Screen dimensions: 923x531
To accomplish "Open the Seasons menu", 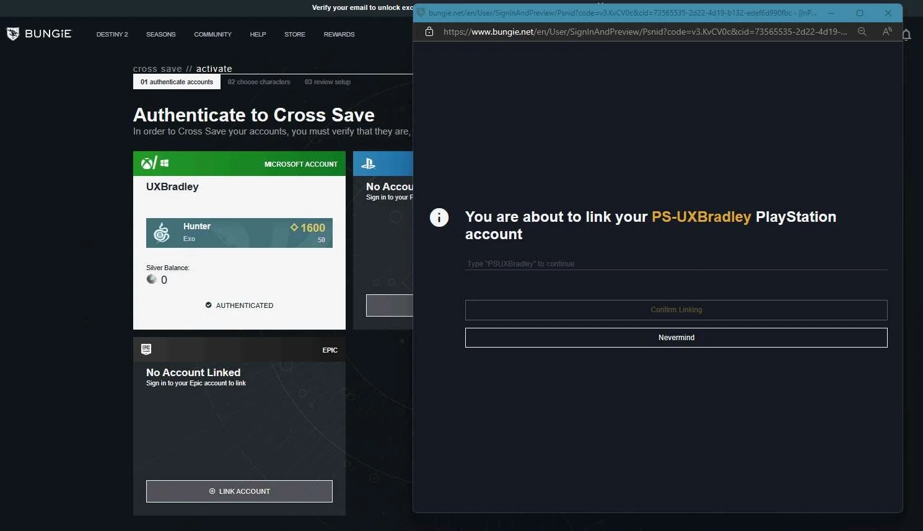I will 161,35.
